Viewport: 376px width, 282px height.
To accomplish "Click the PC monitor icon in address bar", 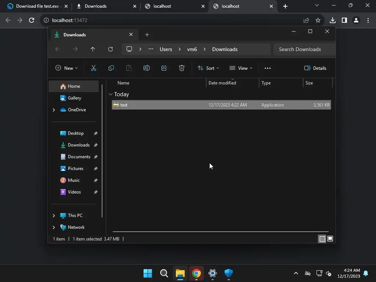I will point(129,49).
